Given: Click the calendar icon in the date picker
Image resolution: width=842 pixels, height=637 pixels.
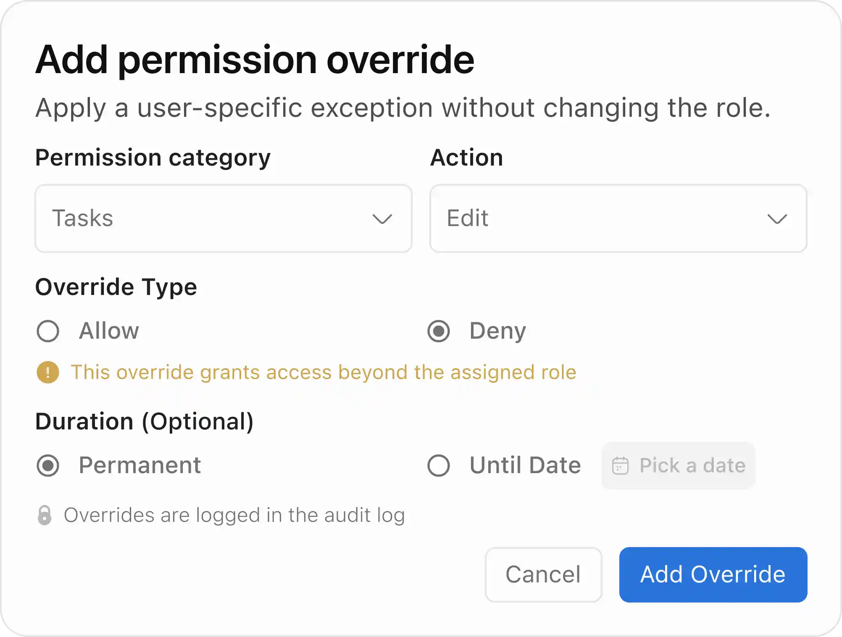Looking at the screenshot, I should (620, 466).
